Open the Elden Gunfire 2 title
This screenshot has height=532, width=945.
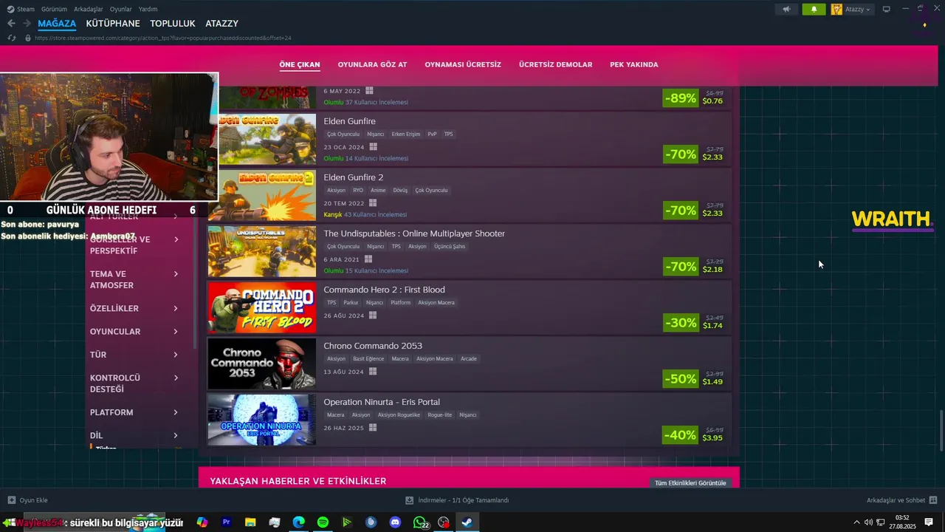[353, 177]
